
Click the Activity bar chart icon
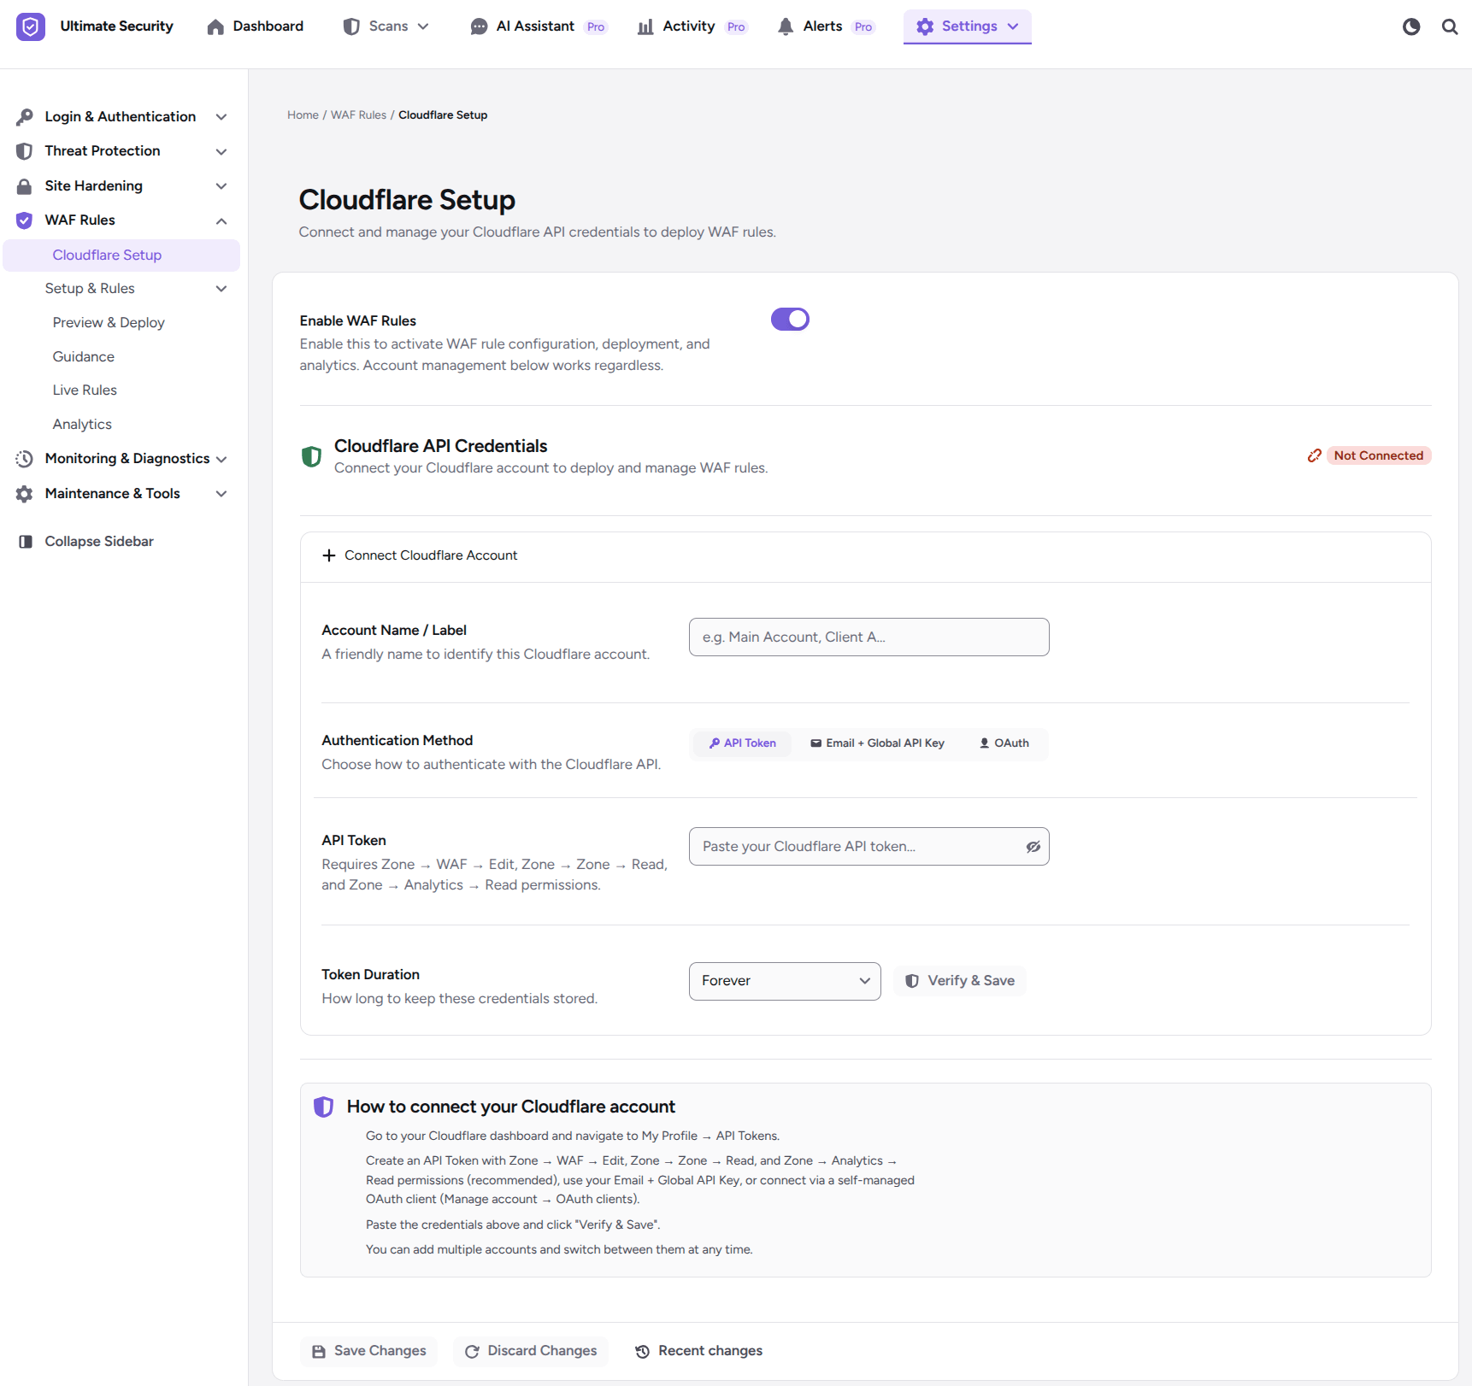tap(645, 26)
